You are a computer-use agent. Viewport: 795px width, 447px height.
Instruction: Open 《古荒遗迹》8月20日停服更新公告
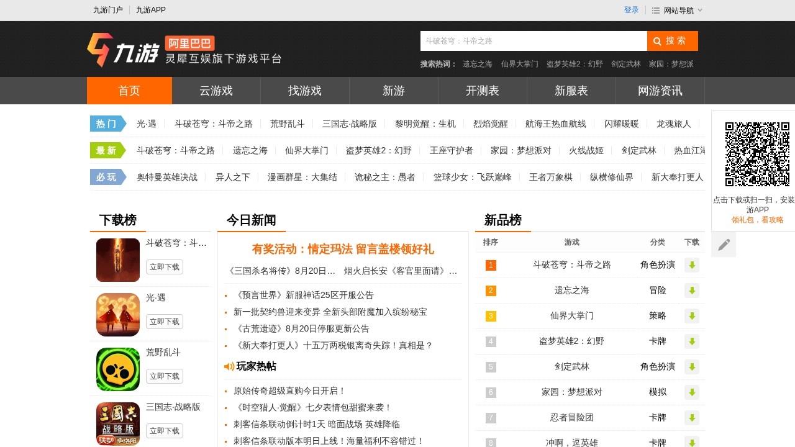tap(301, 328)
